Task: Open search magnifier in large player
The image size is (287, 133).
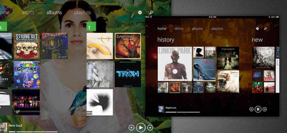Action: click(151, 13)
